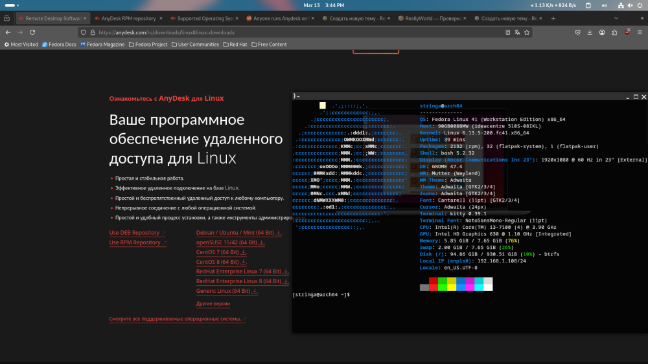Toggle reader view in the address bar
Viewport: 648px width, 364px height.
(x=507, y=32)
